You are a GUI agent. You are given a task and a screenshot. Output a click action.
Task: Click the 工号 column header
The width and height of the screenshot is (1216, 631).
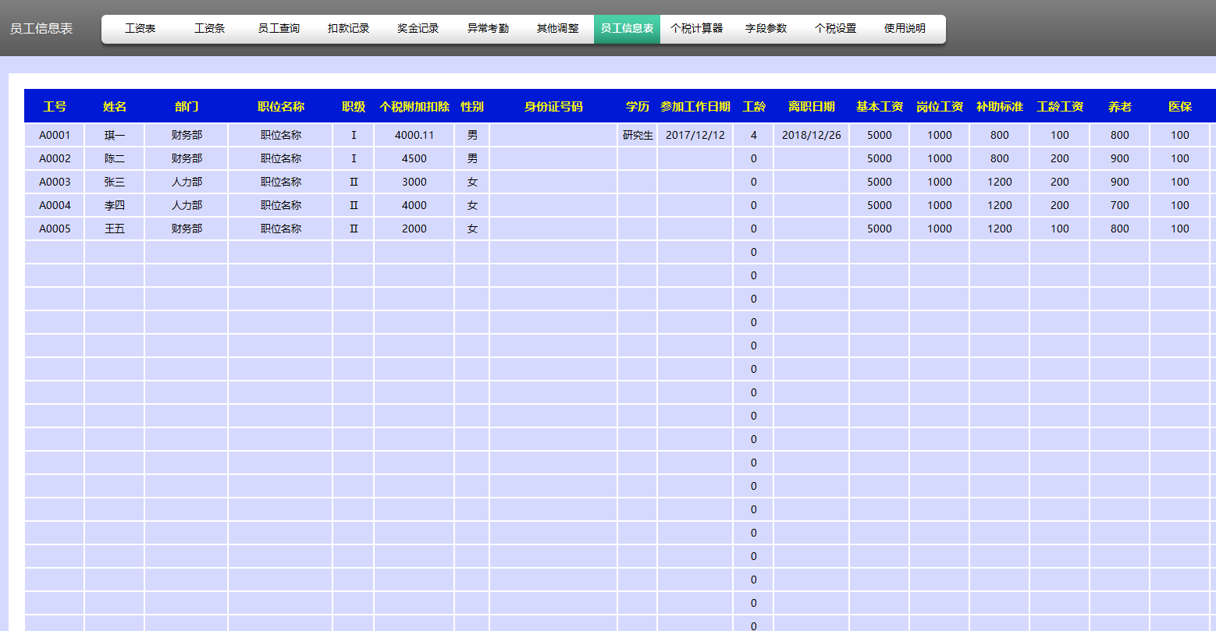click(55, 107)
